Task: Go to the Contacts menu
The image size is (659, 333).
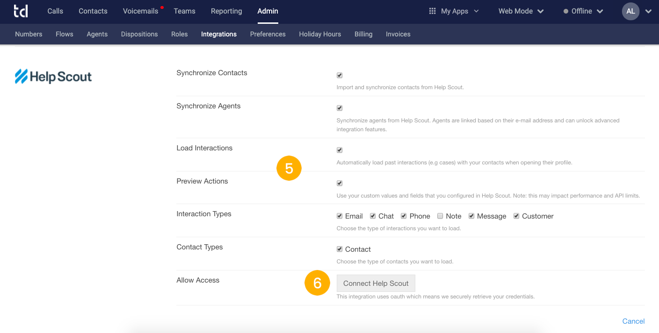Action: click(93, 11)
